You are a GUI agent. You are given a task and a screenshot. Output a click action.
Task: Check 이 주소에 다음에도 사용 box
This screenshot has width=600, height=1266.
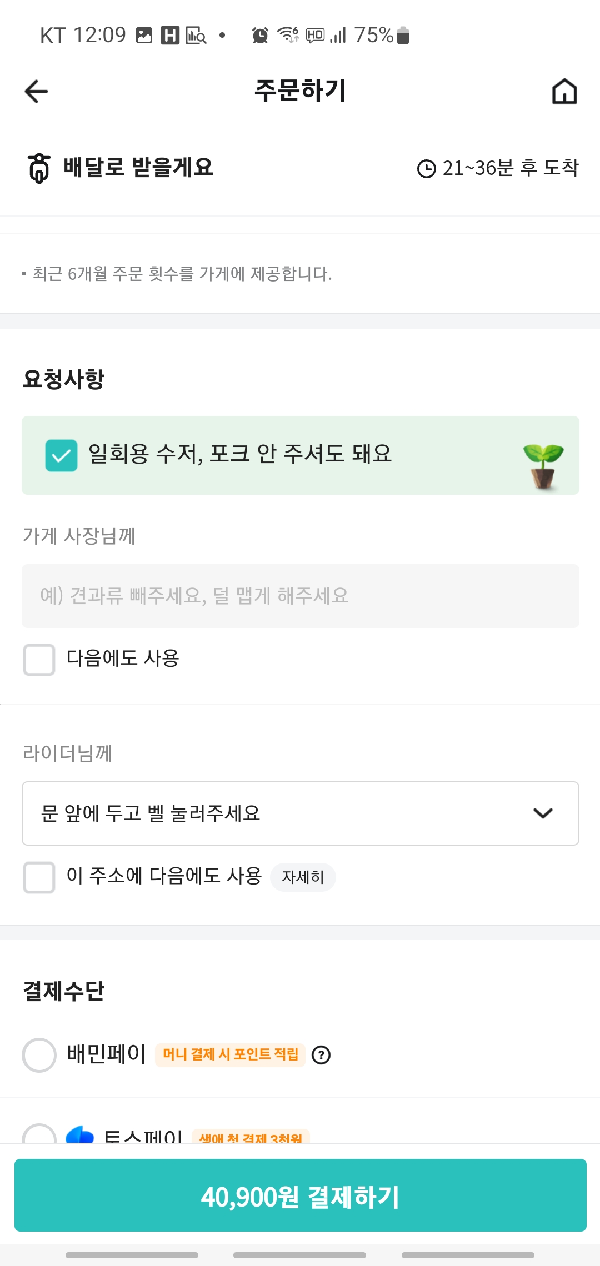click(39, 877)
